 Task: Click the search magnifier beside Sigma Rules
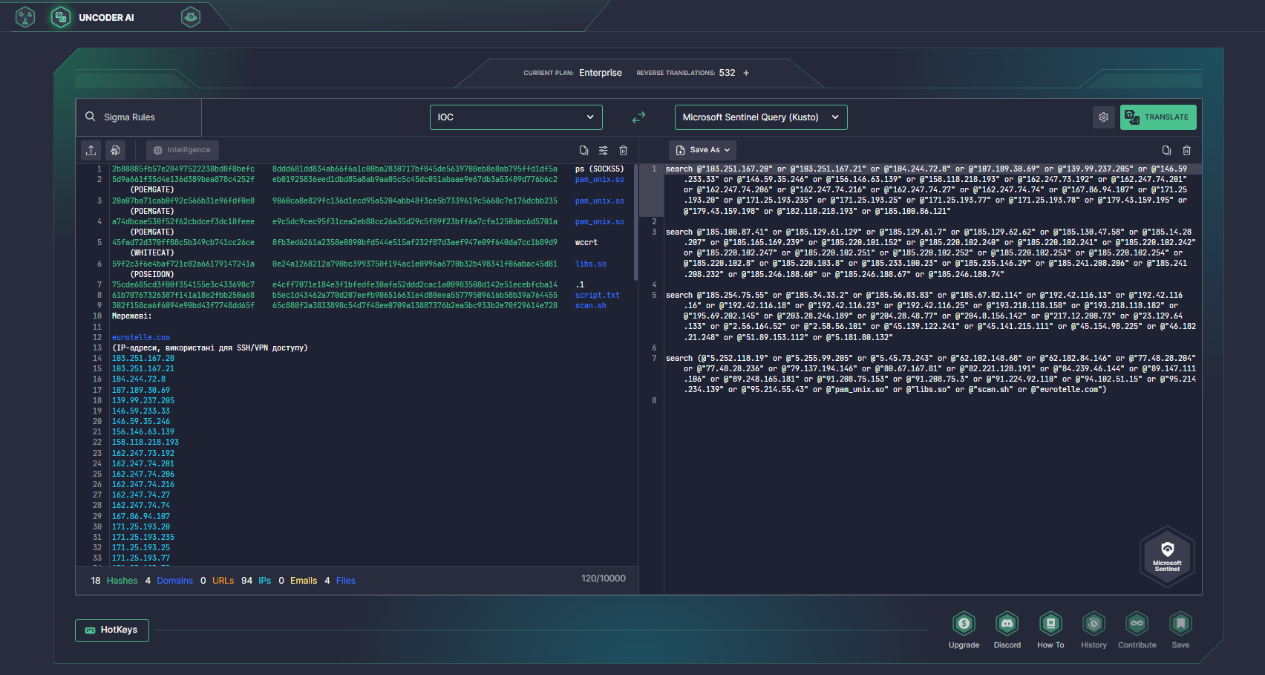[x=91, y=117]
